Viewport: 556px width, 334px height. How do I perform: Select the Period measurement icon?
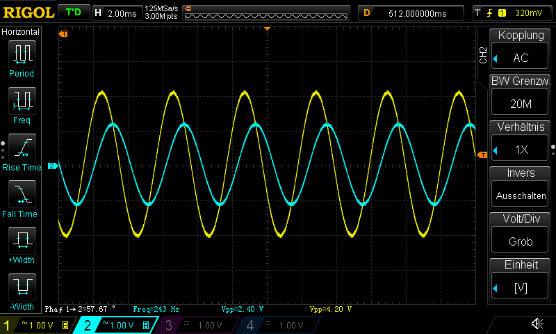22,54
